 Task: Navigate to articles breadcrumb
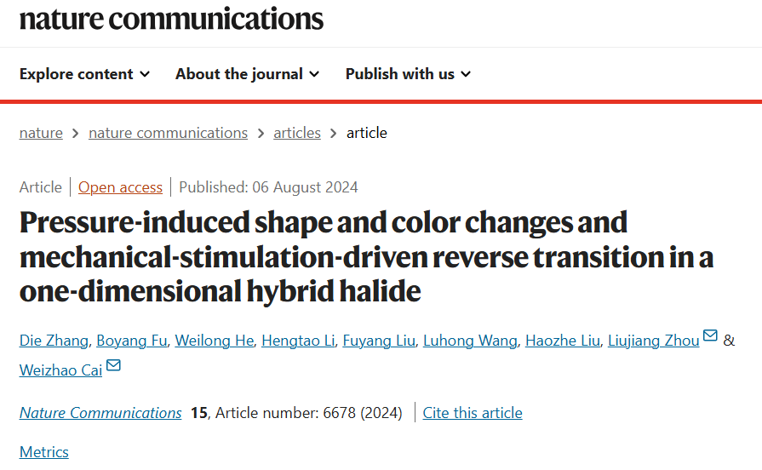297,133
